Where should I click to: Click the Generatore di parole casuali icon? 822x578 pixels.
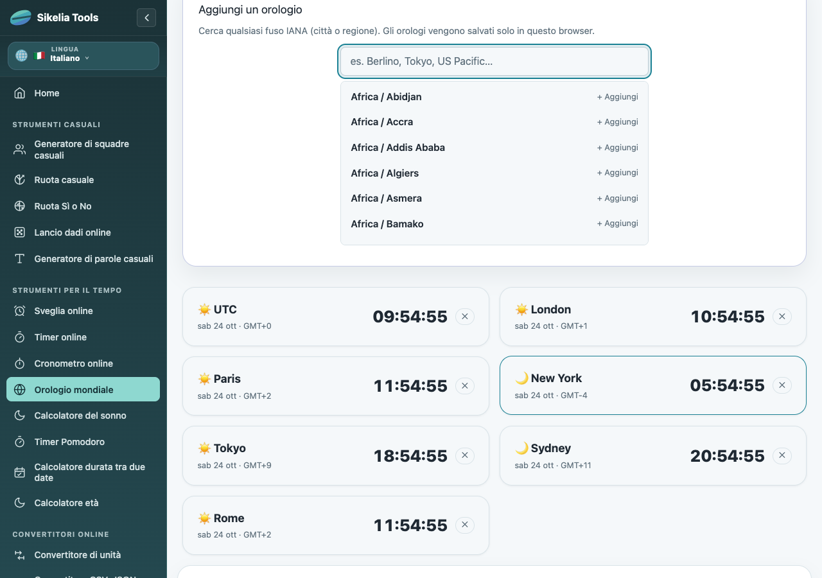[20, 259]
